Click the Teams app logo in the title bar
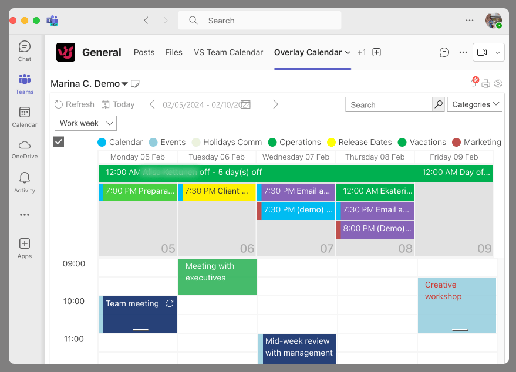516x372 pixels. (52, 21)
